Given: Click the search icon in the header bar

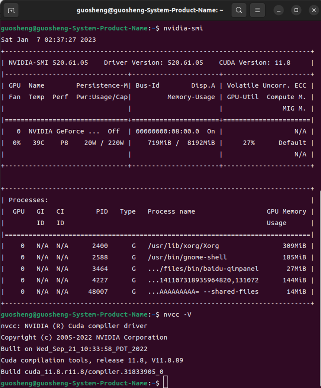Looking at the screenshot, I should point(239,10).
